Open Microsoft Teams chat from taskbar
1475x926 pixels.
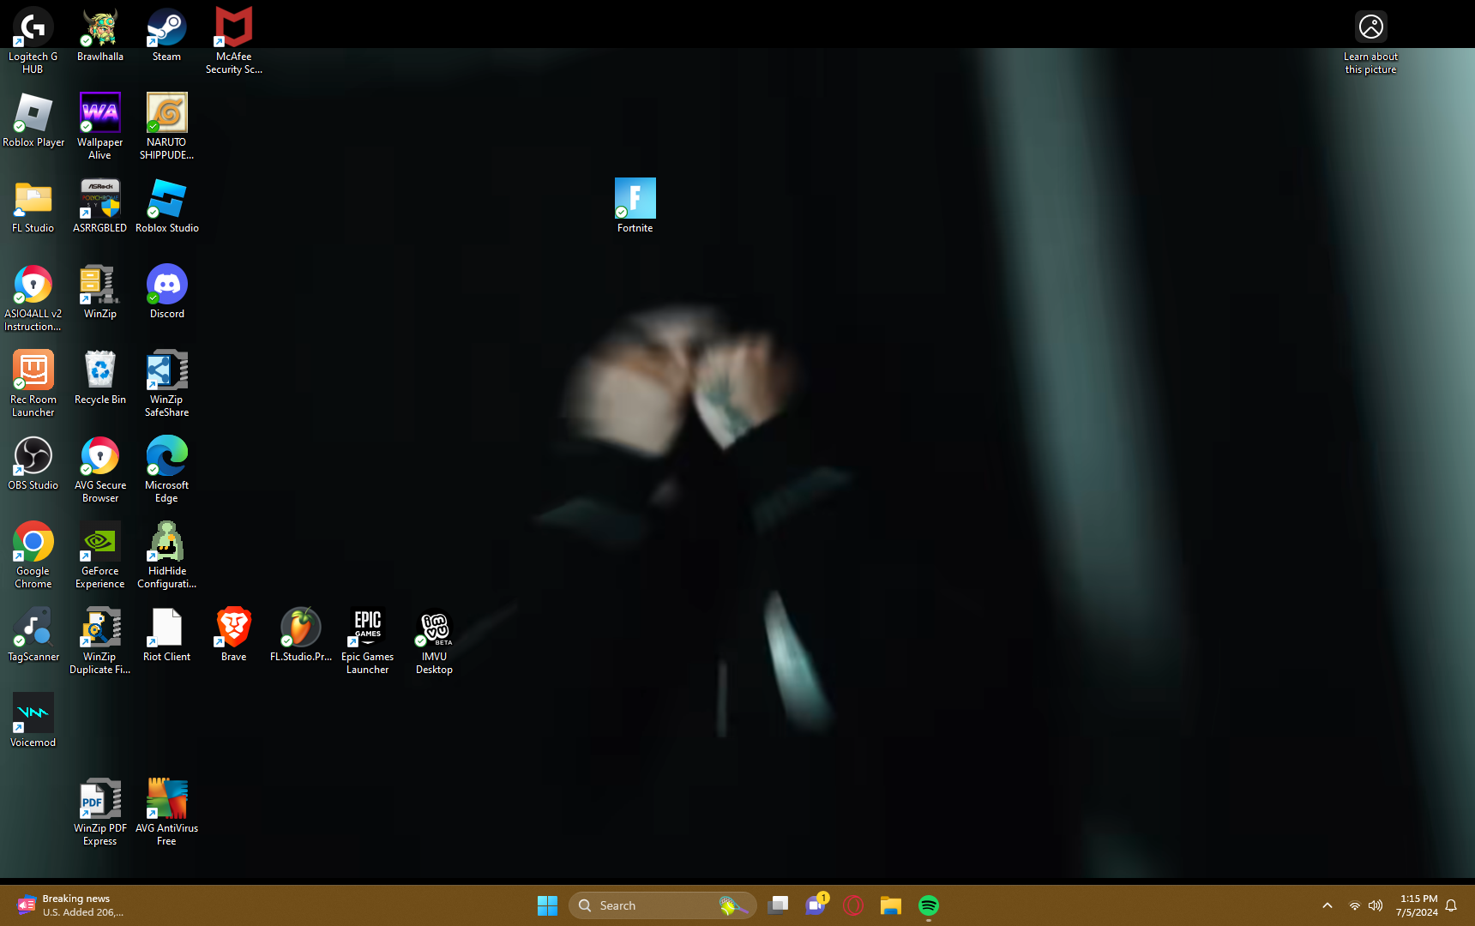(816, 905)
